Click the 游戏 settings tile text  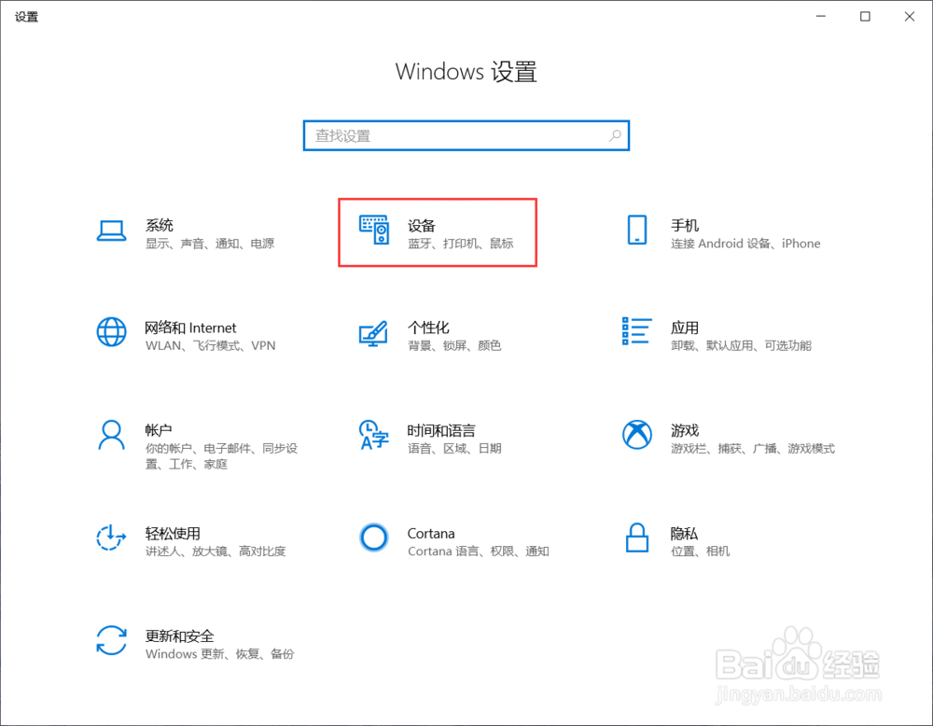click(685, 430)
